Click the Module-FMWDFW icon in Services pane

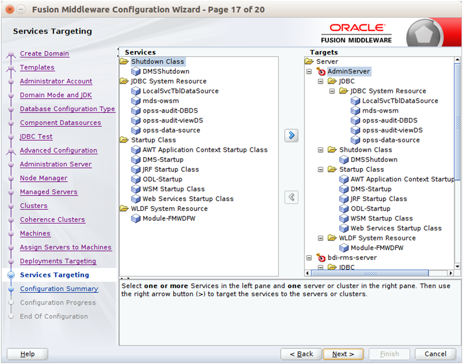pyautogui.click(x=136, y=219)
